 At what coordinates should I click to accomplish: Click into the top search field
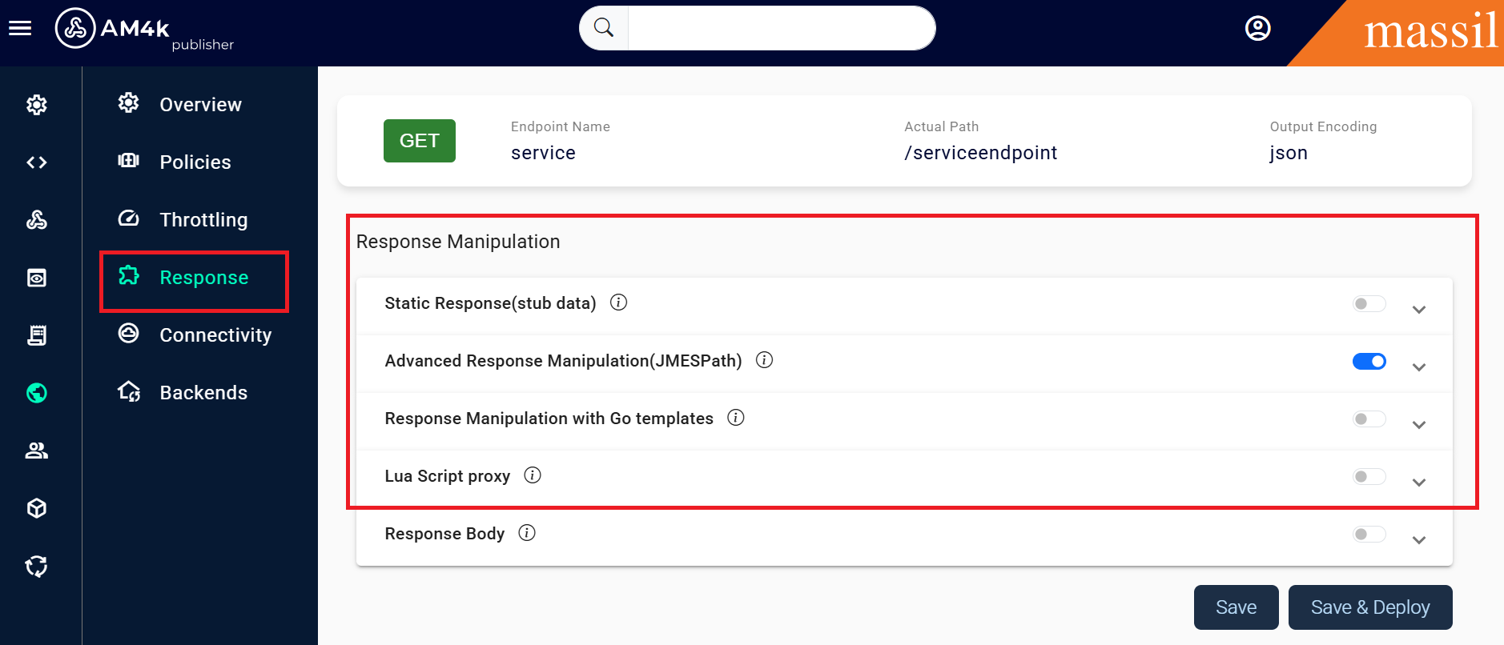coord(781,28)
